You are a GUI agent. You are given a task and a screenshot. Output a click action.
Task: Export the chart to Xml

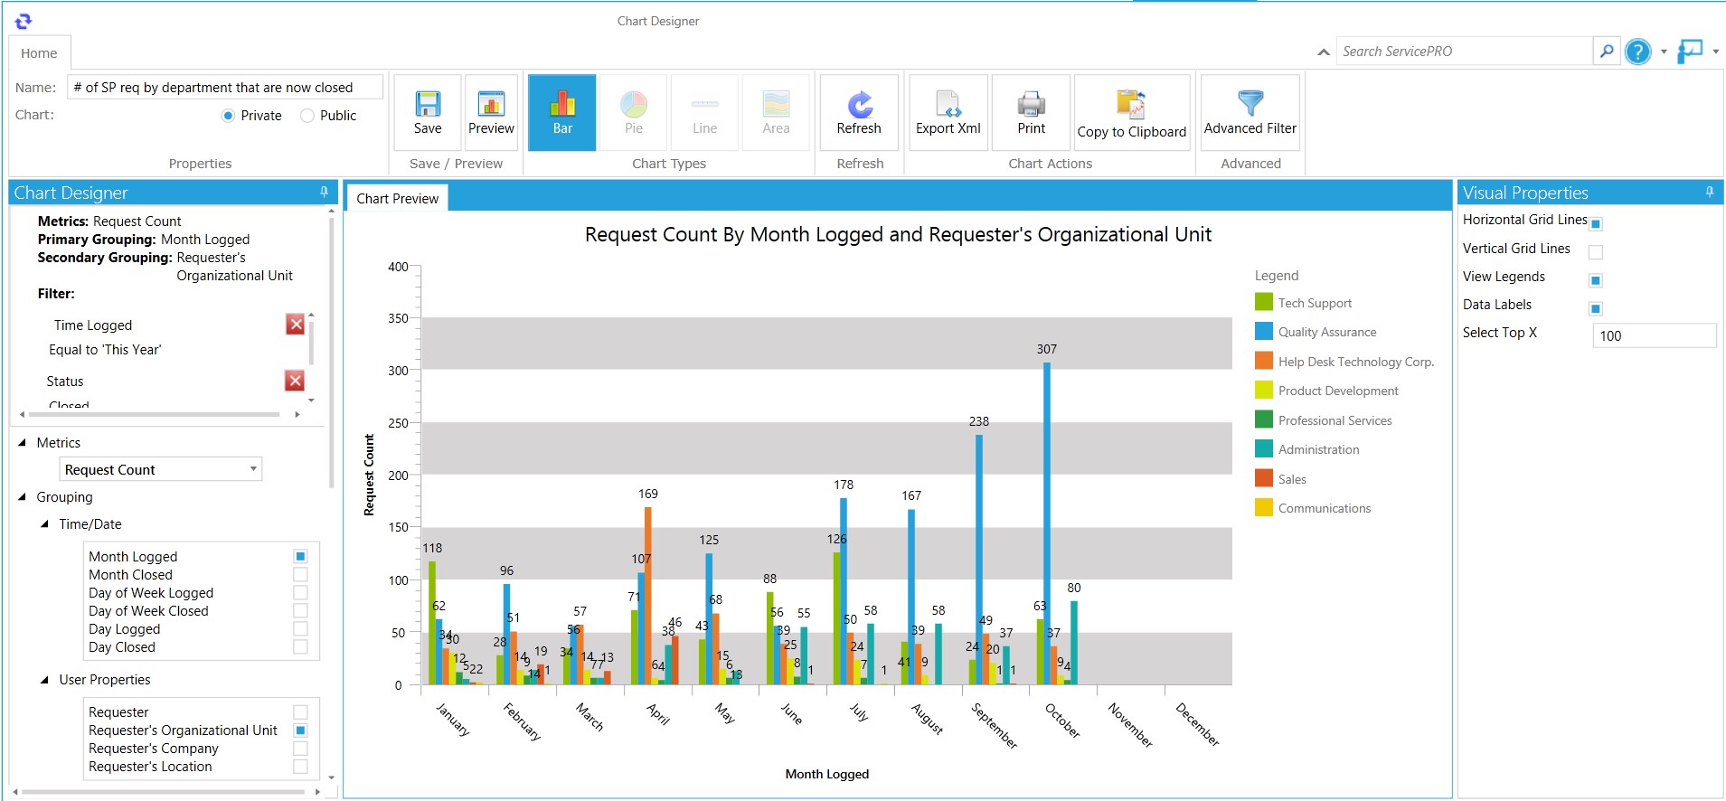pos(948,113)
